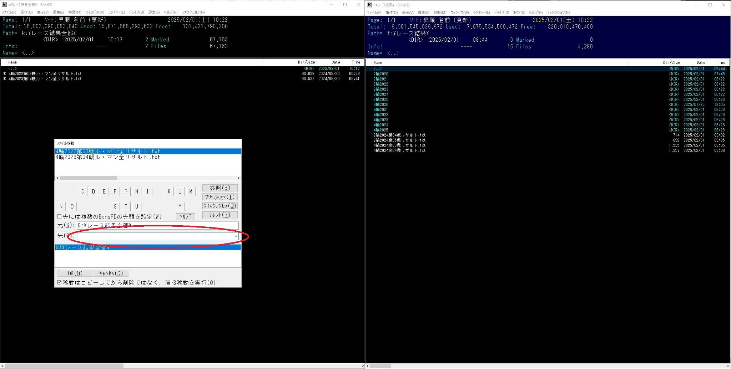Click left scroll arrow in dialog file list
731x369 pixels.
57,178
